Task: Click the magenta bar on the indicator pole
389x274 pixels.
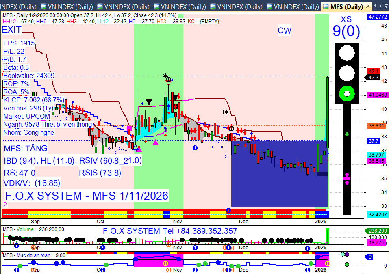Action: (x=347, y=178)
